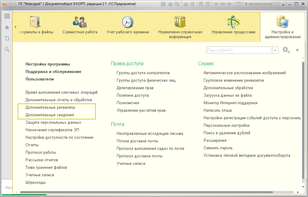Focus the Поиск (Ctrl+F) search field
Image resolution: width=308 pixels, height=197 pixels.
coord(239,50)
